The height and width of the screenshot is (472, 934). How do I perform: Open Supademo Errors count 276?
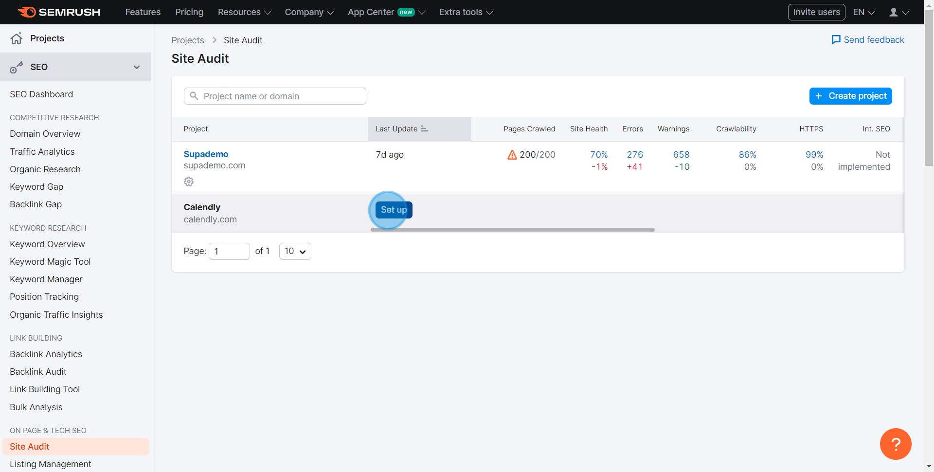[x=635, y=155]
